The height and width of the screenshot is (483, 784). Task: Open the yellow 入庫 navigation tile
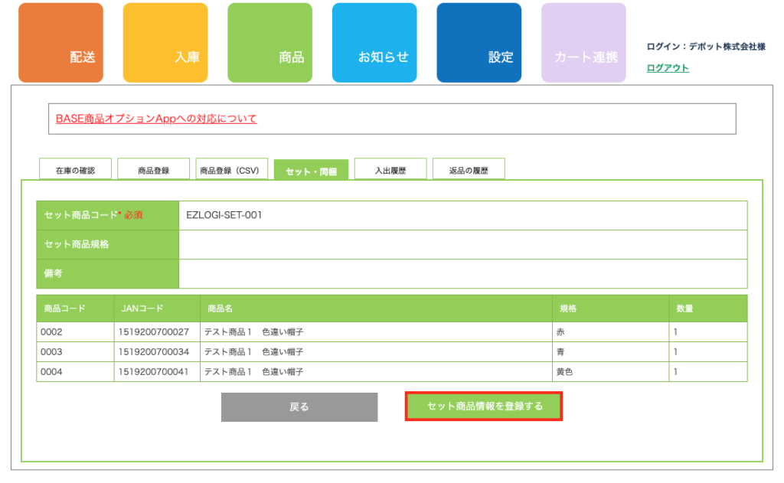165,43
